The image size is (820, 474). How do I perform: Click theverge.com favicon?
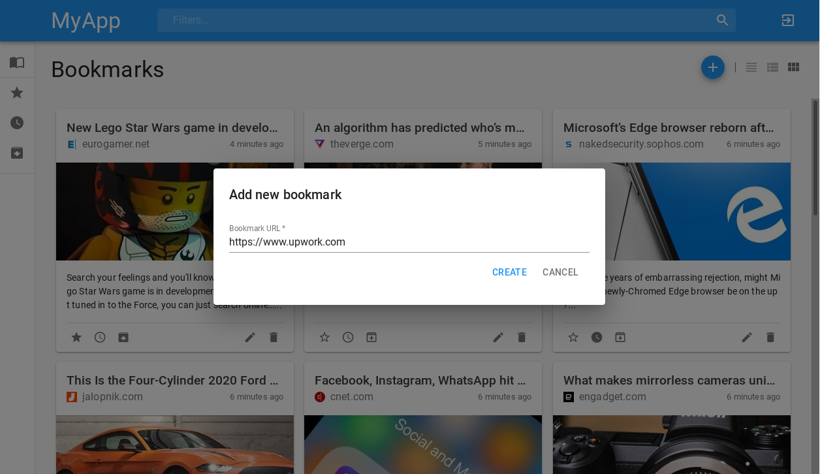(320, 144)
